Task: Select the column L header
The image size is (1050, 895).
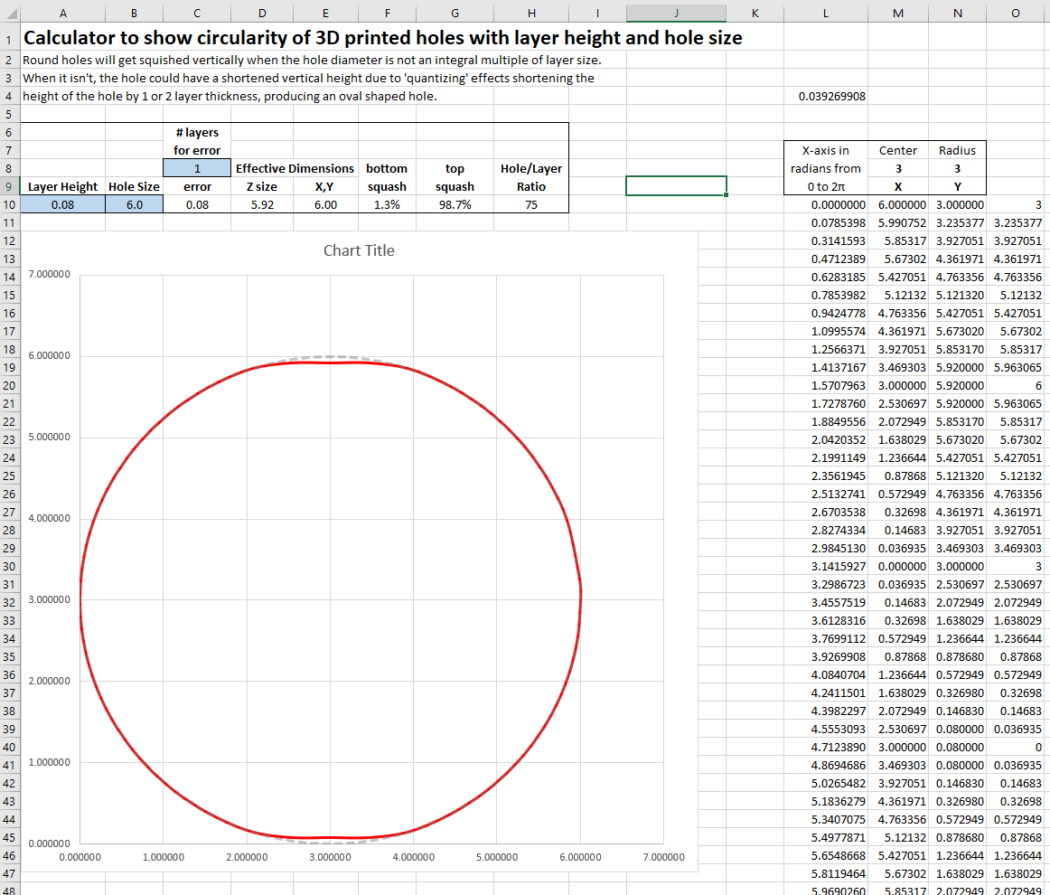Action: point(824,12)
